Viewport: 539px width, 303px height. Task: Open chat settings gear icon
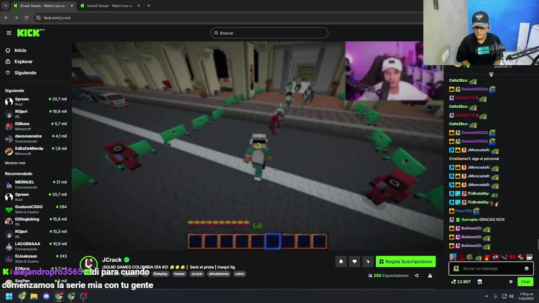[511, 282]
